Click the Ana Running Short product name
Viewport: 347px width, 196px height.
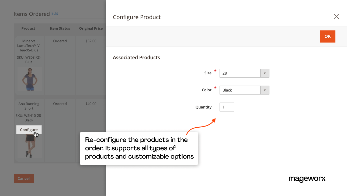tap(29, 106)
